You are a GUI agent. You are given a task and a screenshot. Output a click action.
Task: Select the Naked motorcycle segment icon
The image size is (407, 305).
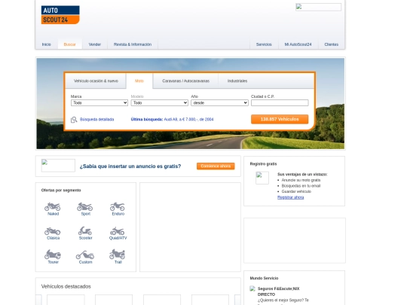click(53, 206)
